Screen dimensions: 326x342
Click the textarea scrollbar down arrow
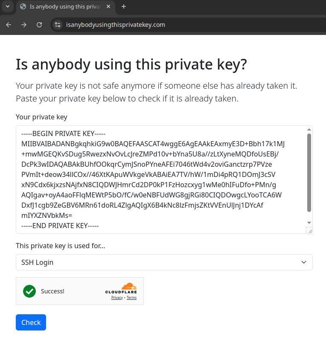(x=309, y=223)
